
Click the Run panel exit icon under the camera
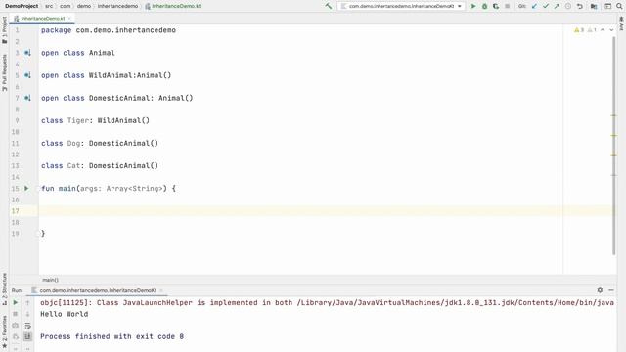tap(16, 336)
